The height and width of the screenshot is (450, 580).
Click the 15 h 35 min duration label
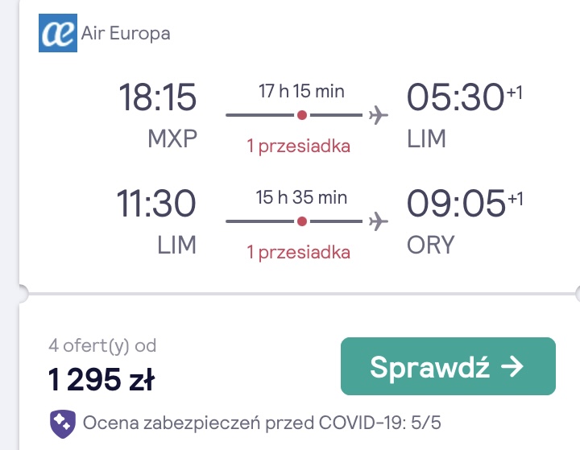pos(301,197)
